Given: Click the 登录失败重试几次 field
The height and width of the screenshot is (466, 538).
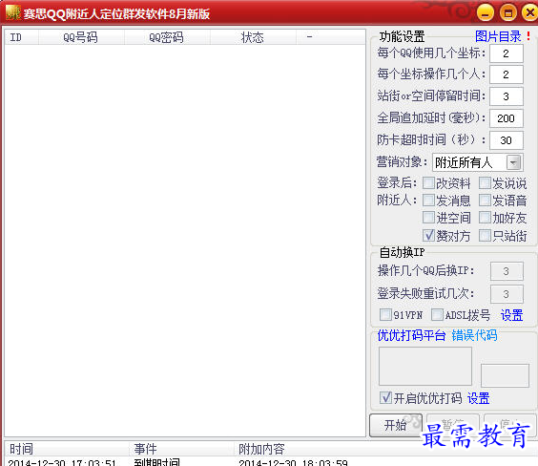Looking at the screenshot, I should click(507, 294).
